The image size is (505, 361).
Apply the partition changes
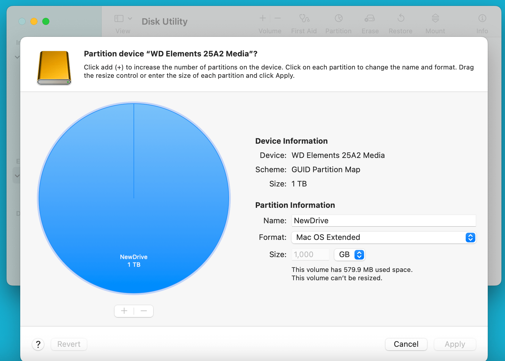pyautogui.click(x=454, y=344)
